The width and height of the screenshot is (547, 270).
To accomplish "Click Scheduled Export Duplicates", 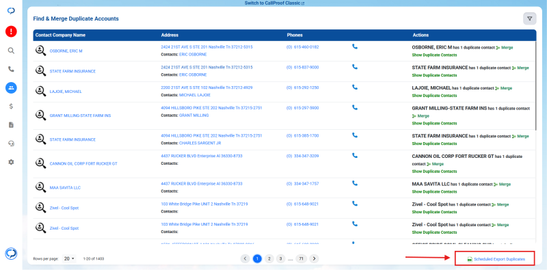I will click(x=496, y=259).
